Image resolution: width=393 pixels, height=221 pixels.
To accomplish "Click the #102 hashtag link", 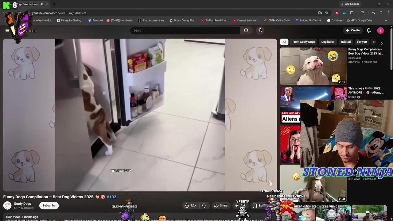I will coord(111,197).
